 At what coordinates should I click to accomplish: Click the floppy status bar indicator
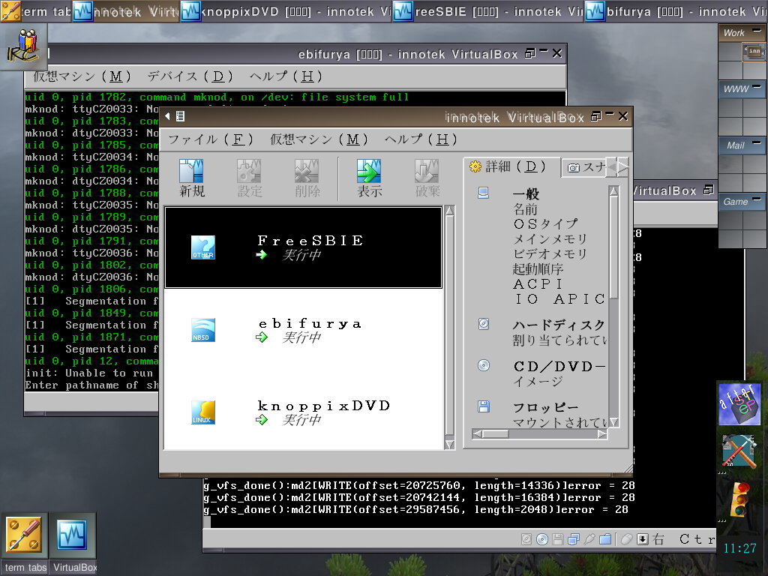558,539
